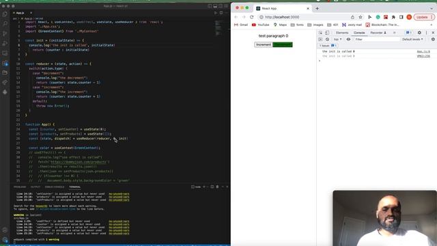The image size is (437, 246).
Task: Select the Terminal tab in VS Code panel
Action: 74,187
